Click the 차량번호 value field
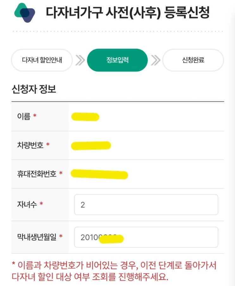 (146, 145)
